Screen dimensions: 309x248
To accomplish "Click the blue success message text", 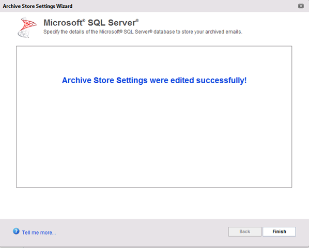I will (154, 81).
